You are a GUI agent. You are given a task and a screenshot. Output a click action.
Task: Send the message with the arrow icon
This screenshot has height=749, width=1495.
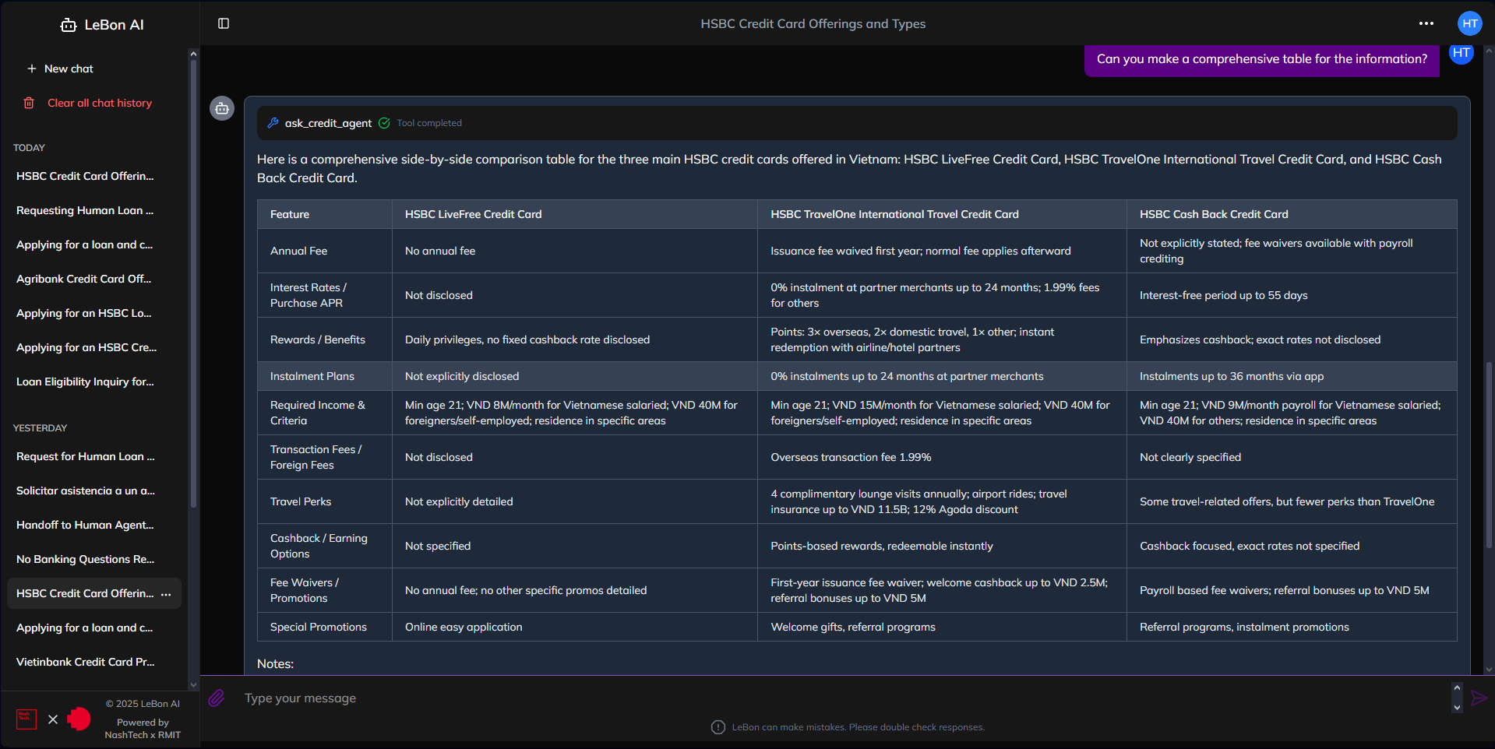coord(1479,698)
